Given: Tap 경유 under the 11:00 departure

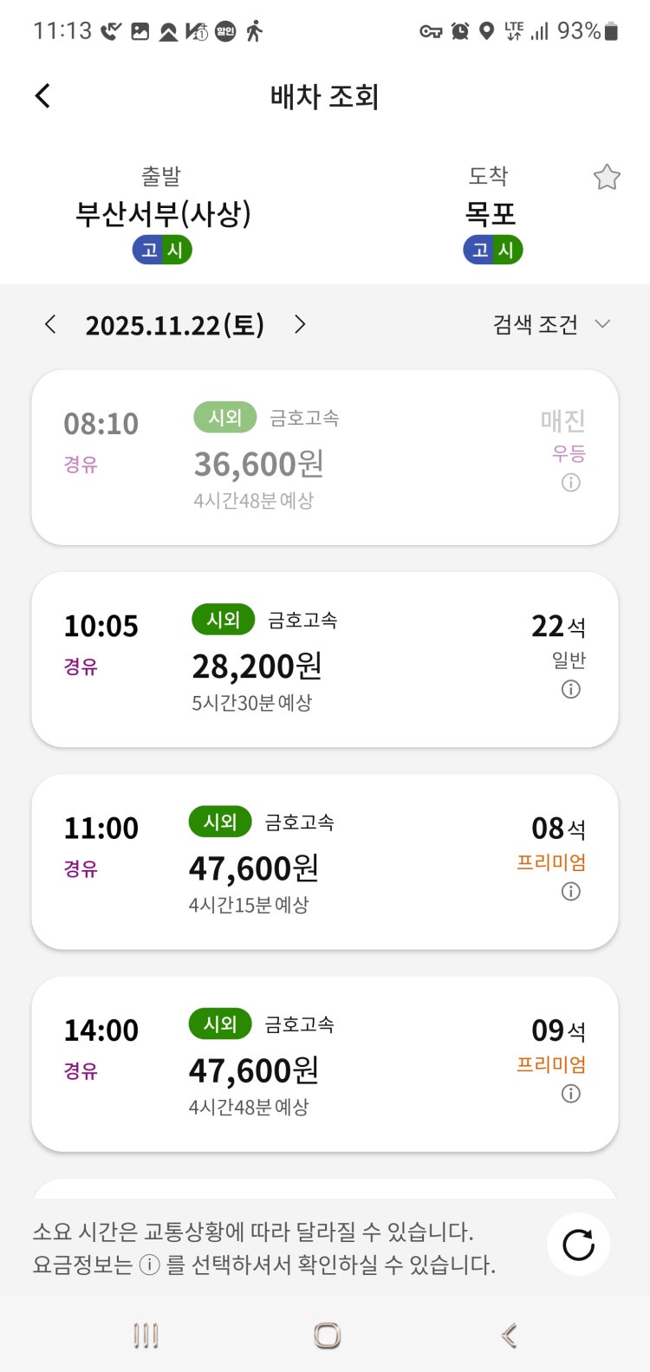Looking at the screenshot, I should click(x=81, y=868).
